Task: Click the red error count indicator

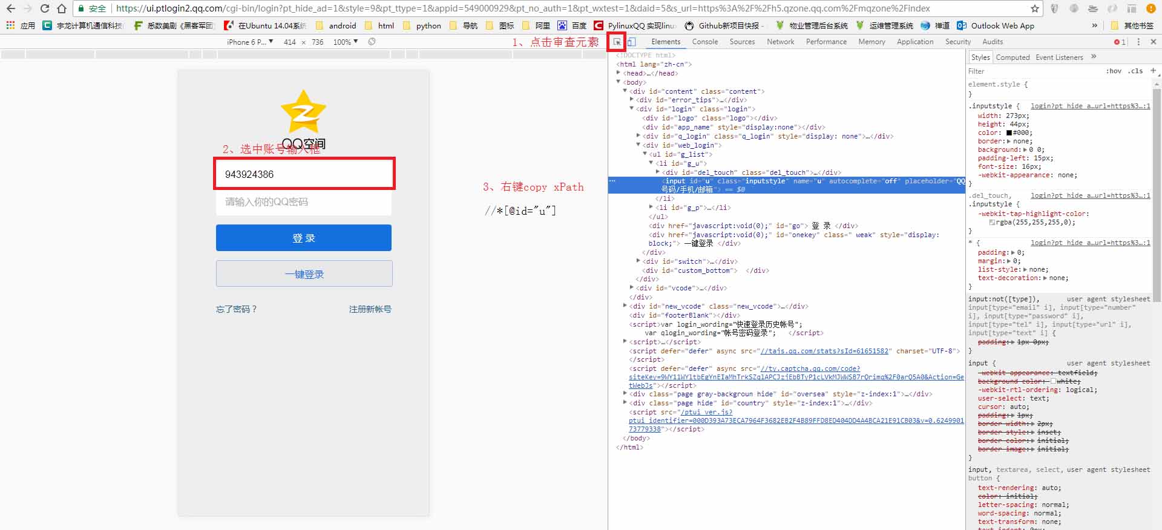Action: [1120, 42]
